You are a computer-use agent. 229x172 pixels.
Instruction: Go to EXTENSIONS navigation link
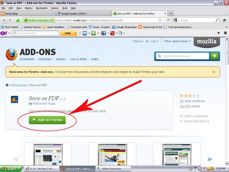coord(27,59)
